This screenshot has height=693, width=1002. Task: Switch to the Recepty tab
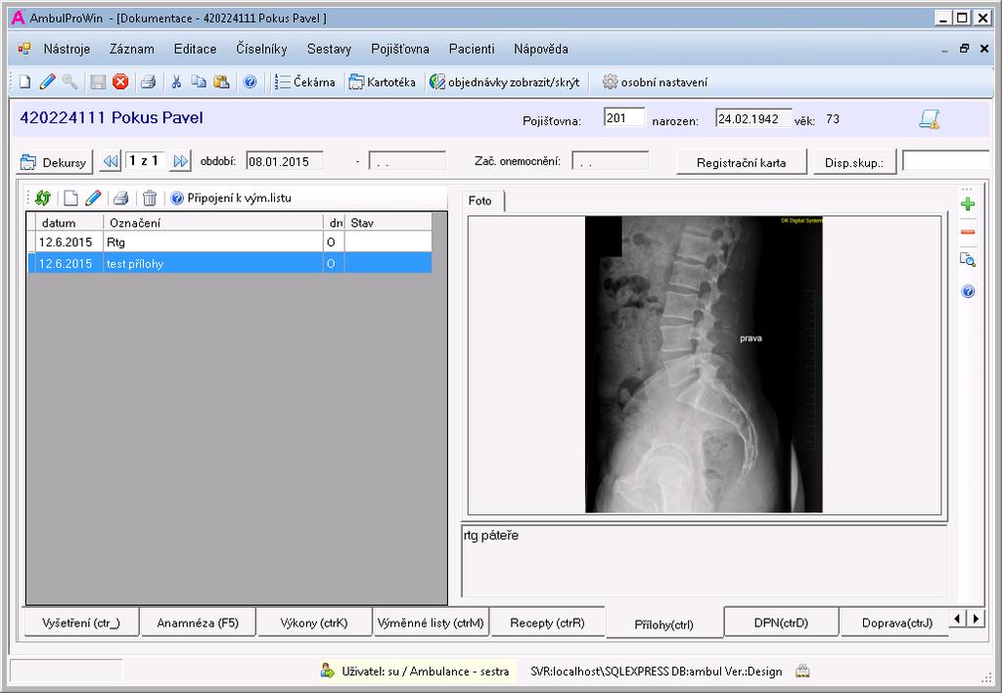click(548, 623)
